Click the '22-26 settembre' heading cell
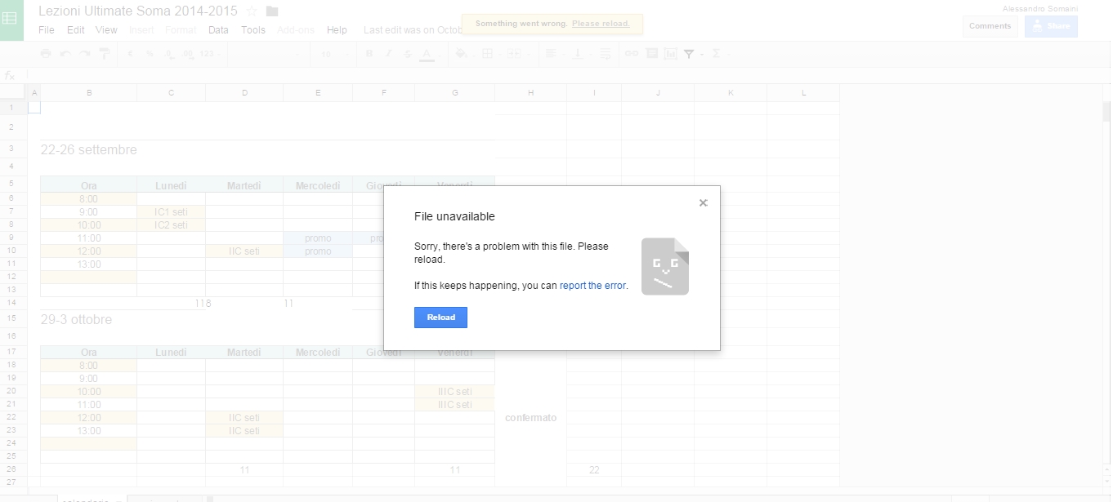 coord(88,150)
